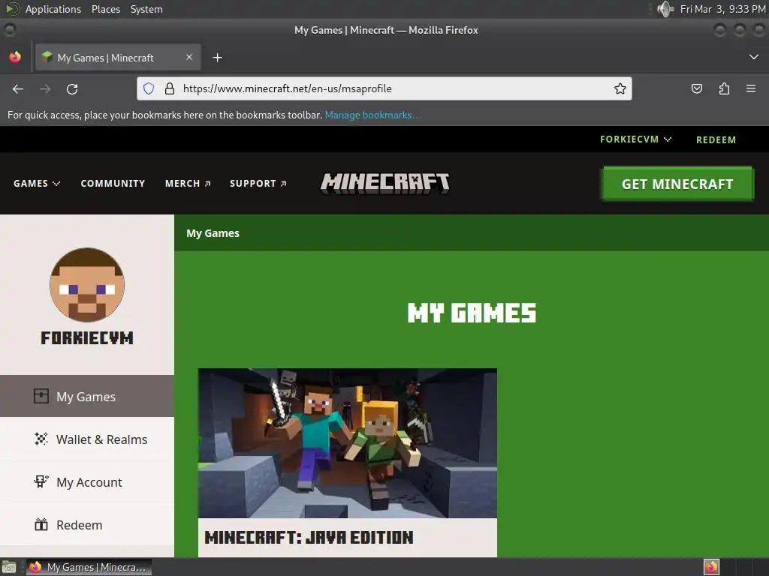769x576 pixels.
Task: Click the Minecraft logo
Action: 385,183
